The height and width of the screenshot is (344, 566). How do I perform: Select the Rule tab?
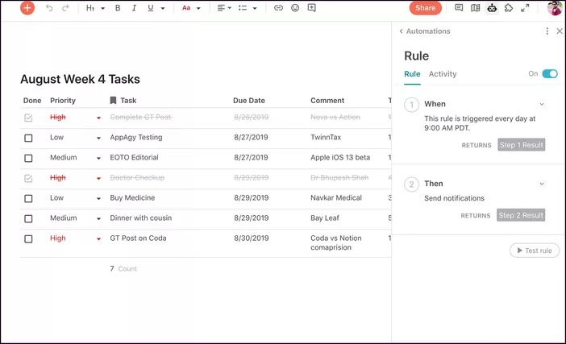pos(412,74)
